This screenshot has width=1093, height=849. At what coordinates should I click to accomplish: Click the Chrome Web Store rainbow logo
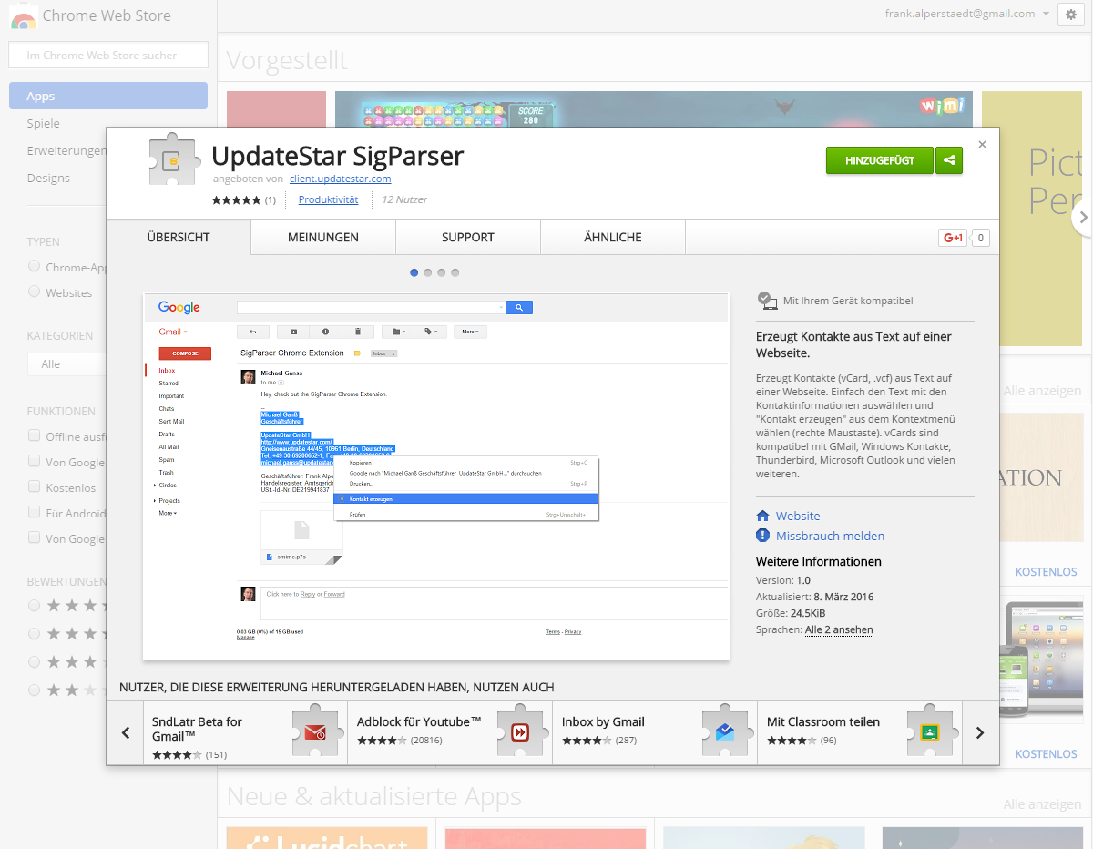pyautogui.click(x=22, y=16)
